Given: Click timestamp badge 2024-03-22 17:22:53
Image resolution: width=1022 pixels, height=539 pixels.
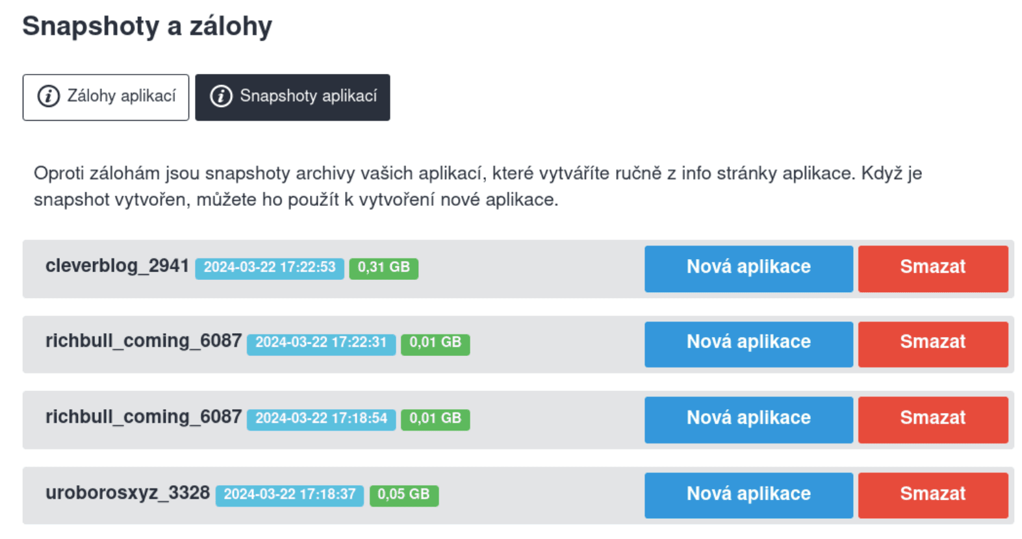Looking at the screenshot, I should [270, 268].
